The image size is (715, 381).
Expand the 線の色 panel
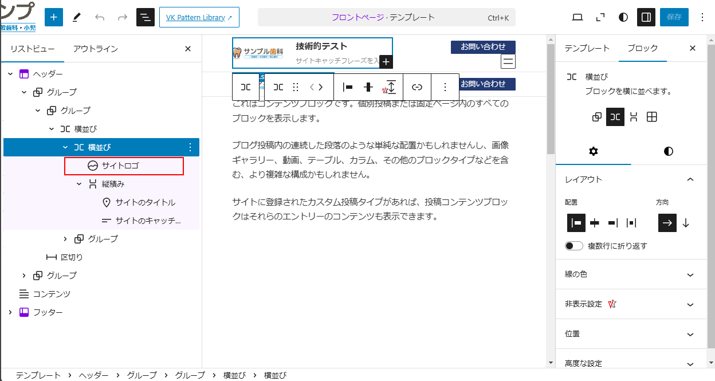690,274
